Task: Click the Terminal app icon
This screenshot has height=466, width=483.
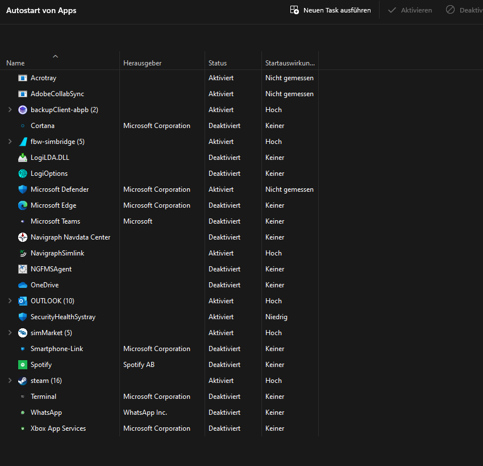Action: tap(23, 396)
